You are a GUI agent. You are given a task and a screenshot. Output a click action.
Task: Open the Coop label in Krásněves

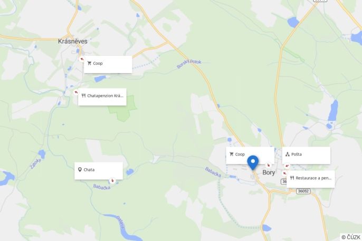pos(108,64)
